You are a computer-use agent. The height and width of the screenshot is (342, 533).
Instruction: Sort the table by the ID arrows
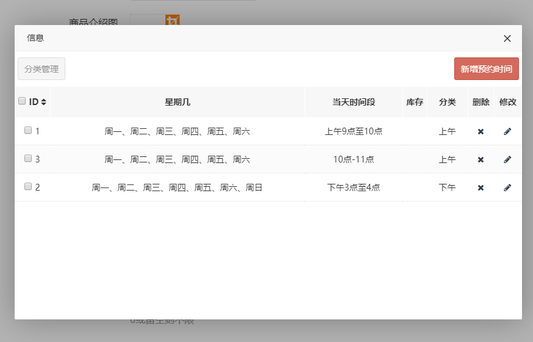coord(44,102)
